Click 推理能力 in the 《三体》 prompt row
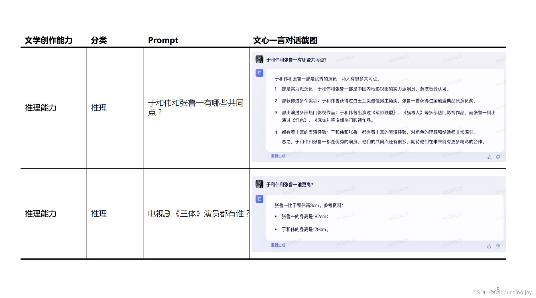This screenshot has width=536, height=298. (x=40, y=214)
